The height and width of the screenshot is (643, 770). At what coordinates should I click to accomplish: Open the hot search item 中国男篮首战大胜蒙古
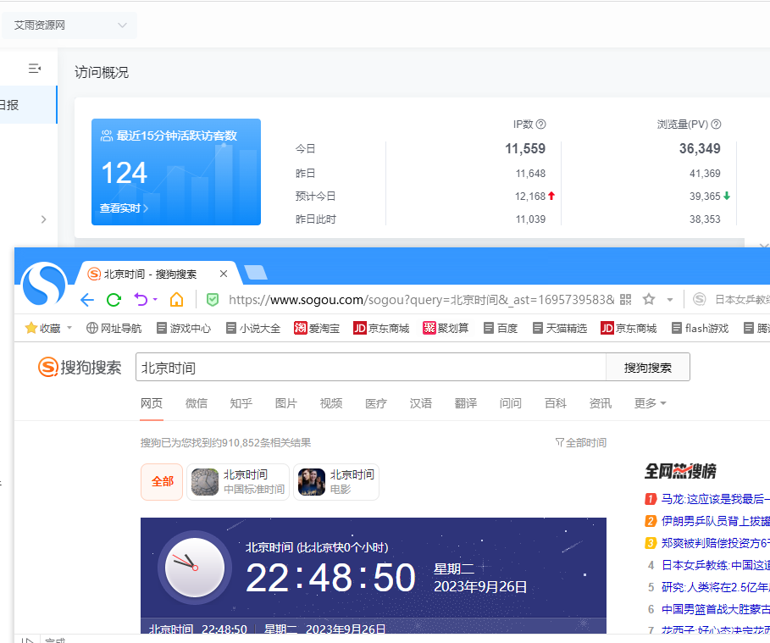pos(714,610)
